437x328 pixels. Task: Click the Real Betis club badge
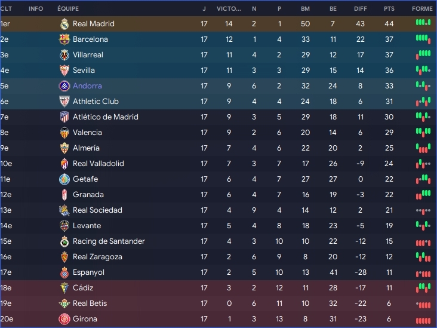[64, 304]
